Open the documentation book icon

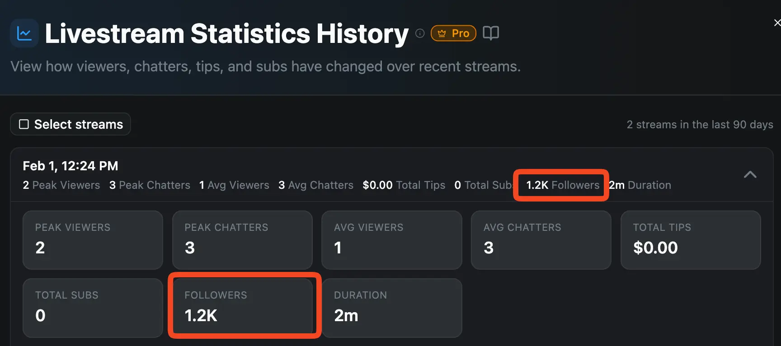491,33
